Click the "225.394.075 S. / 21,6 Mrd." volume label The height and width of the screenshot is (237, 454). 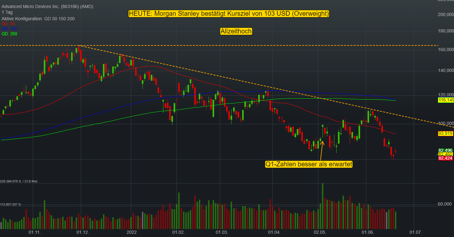19,181
